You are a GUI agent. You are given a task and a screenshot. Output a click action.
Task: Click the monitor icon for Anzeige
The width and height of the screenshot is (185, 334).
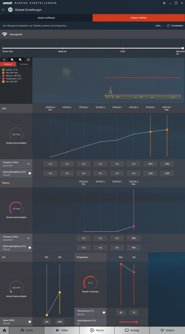(127, 330)
